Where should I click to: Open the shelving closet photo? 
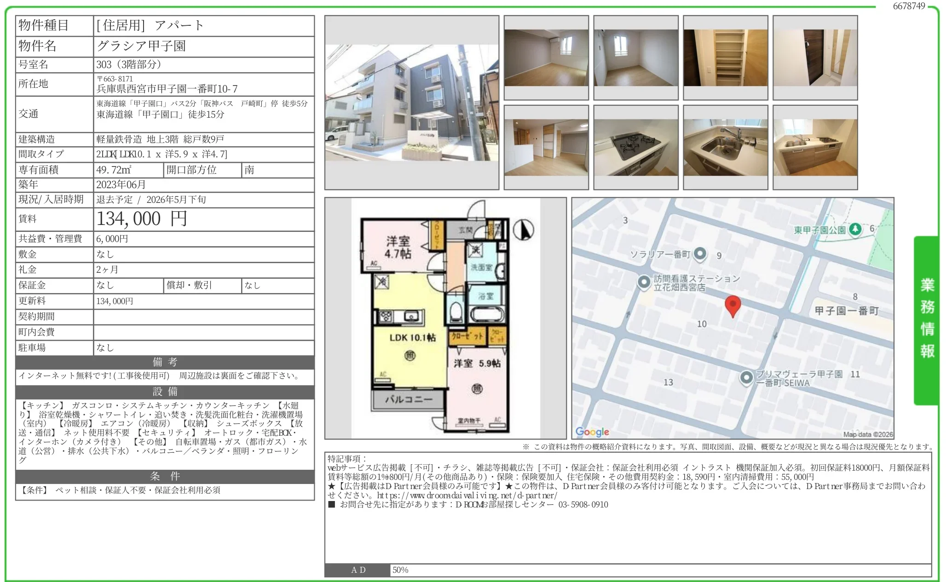coord(725,58)
